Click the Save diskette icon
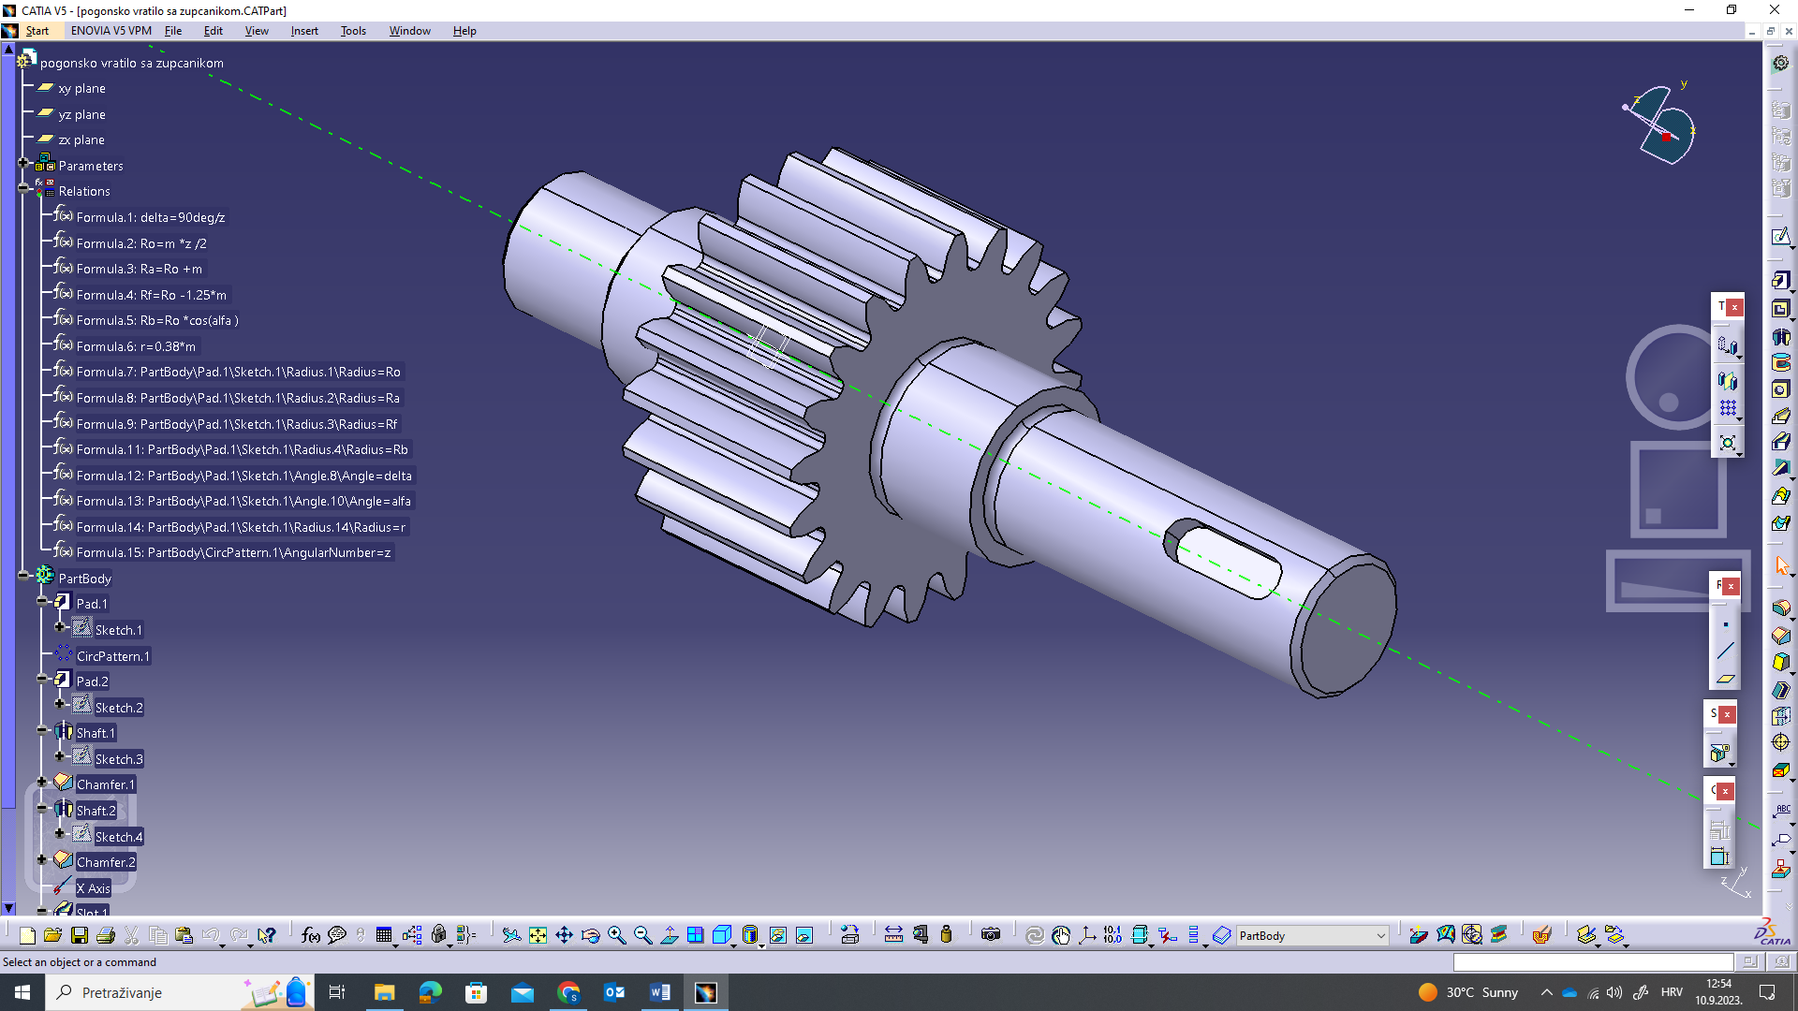Screen dimensions: 1798x1011 tap(80, 934)
